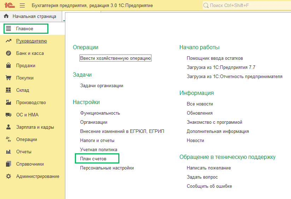The width and height of the screenshot is (291, 199).
Task: Click the Задачи group heading
Action: pos(82,75)
